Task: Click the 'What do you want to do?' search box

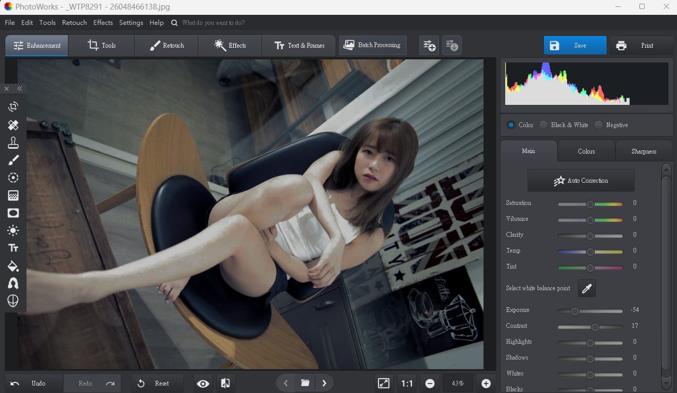Action: click(x=213, y=23)
